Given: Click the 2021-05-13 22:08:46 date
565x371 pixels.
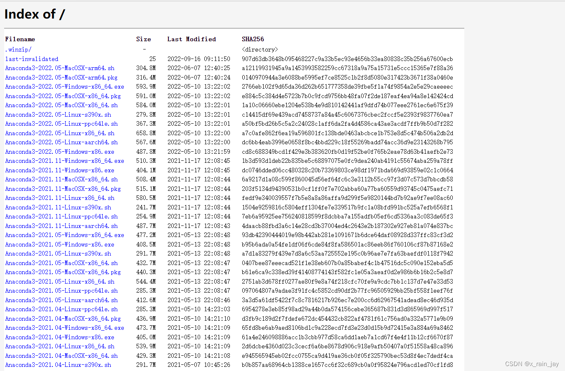Looking at the screenshot, I should [x=199, y=300].
